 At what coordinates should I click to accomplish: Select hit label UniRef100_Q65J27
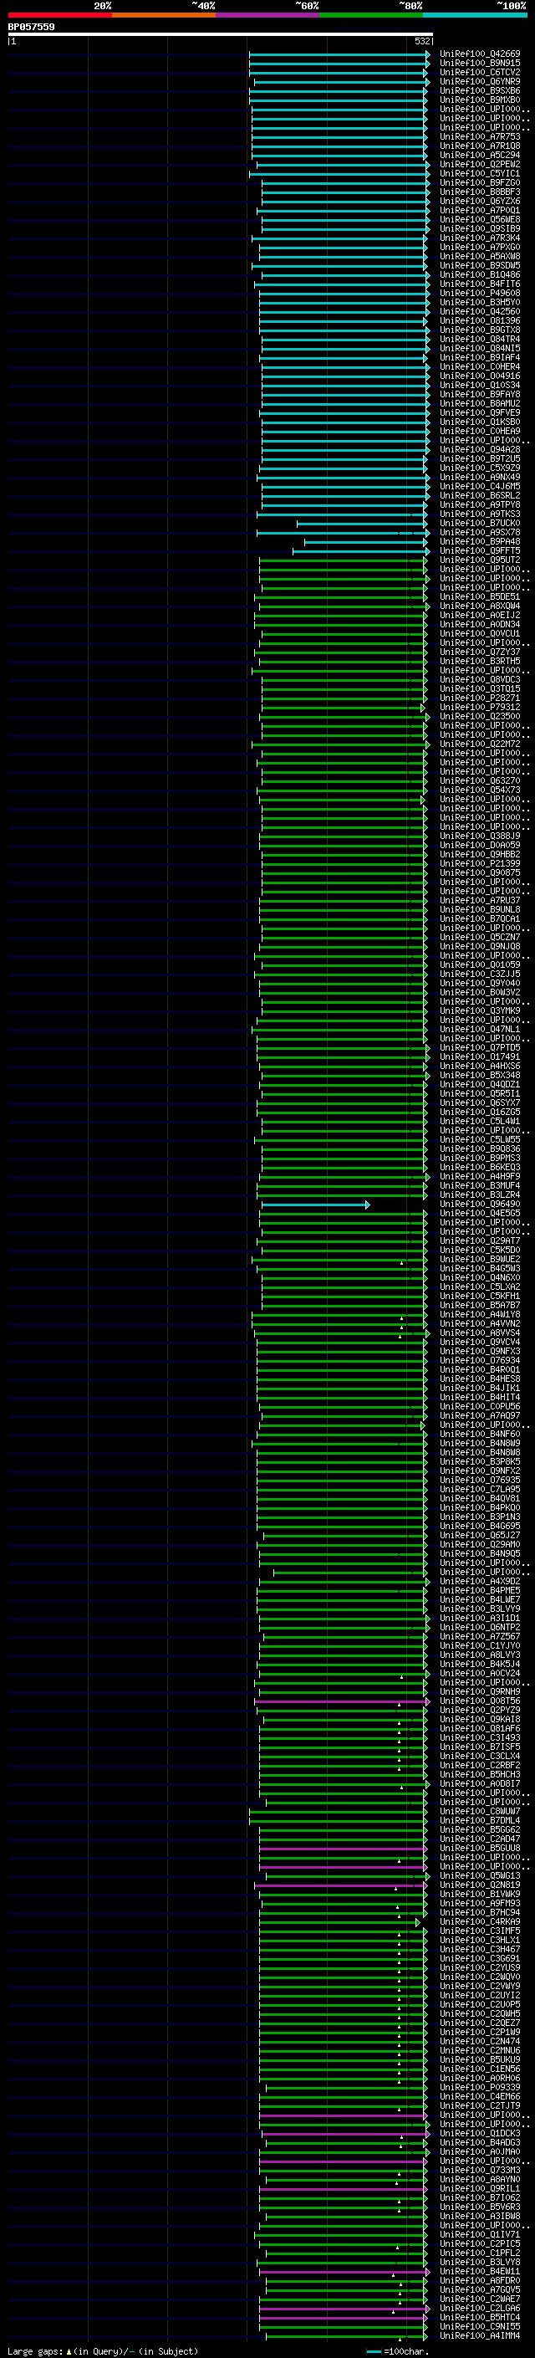pos(479,1536)
